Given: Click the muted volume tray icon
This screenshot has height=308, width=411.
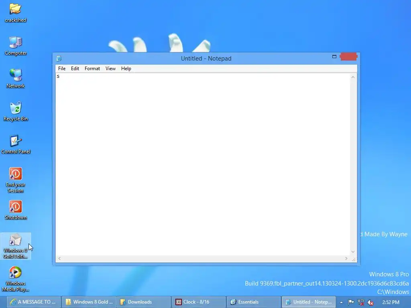Looking at the screenshot, I should [x=370, y=302].
